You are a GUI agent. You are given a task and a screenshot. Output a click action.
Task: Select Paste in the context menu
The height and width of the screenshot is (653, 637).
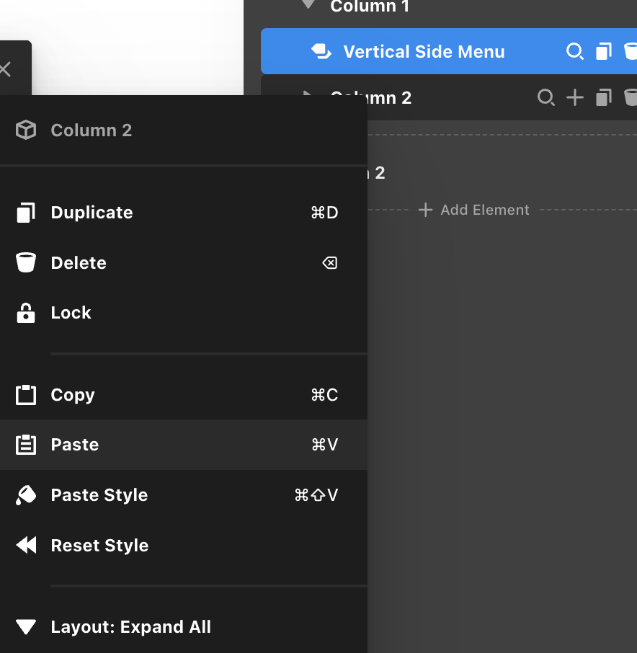74,445
